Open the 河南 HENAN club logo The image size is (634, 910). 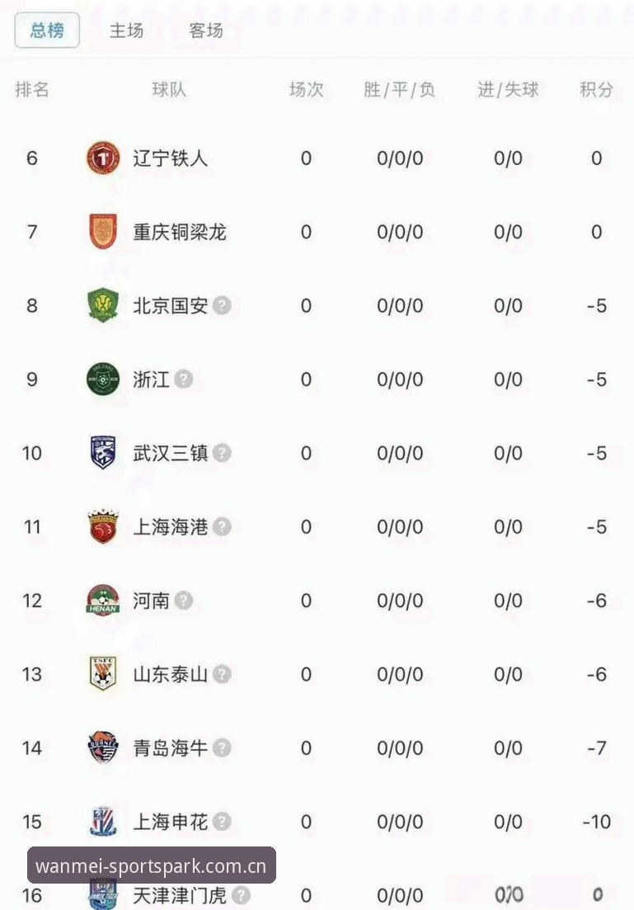(x=103, y=600)
